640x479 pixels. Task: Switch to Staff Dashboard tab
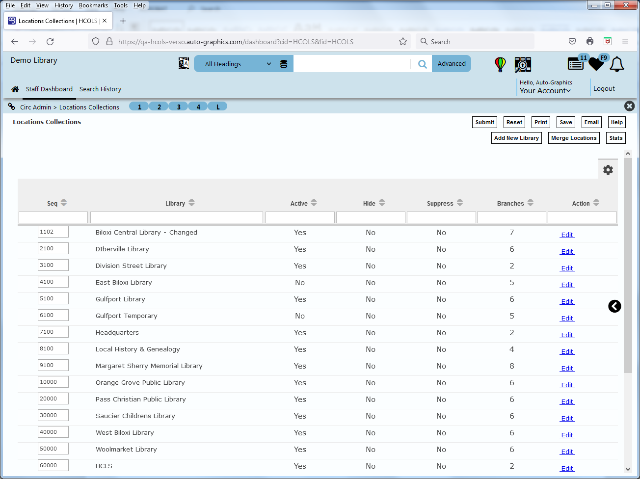(49, 89)
